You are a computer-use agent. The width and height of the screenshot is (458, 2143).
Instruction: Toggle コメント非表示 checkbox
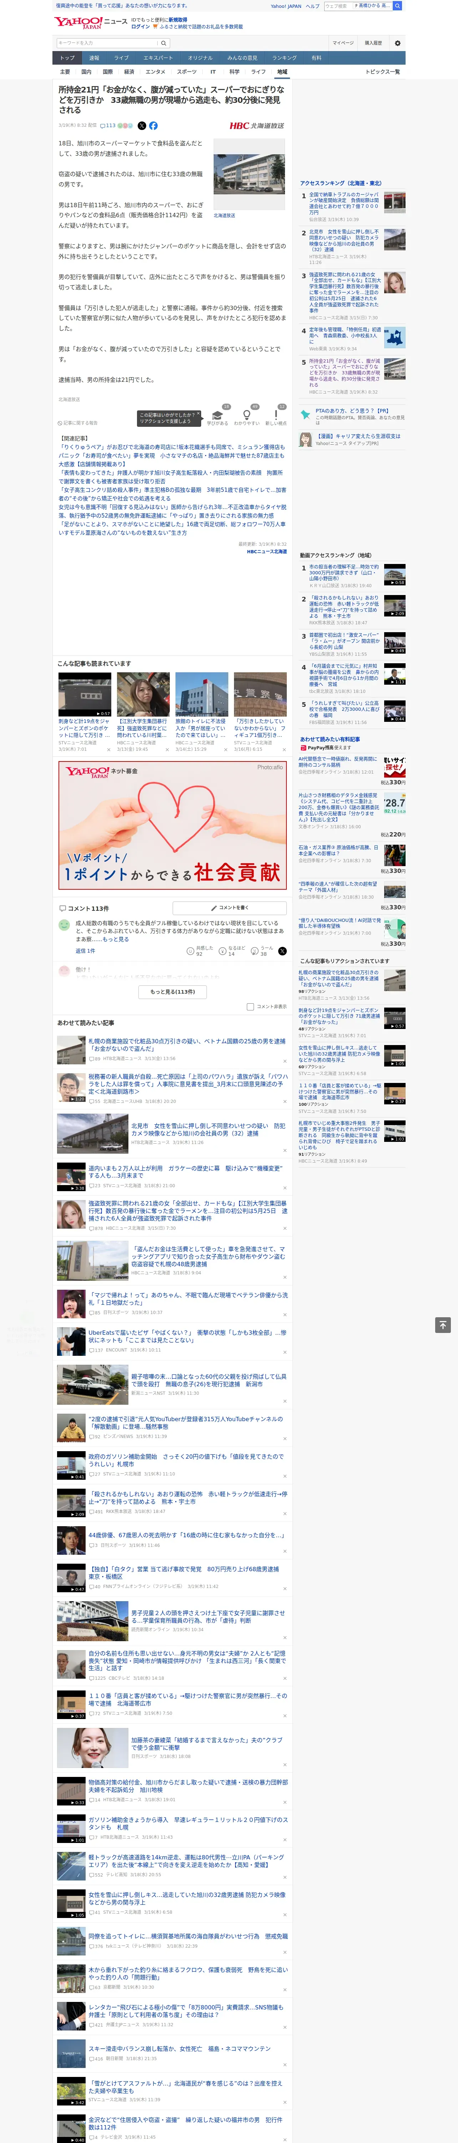[x=250, y=1006]
